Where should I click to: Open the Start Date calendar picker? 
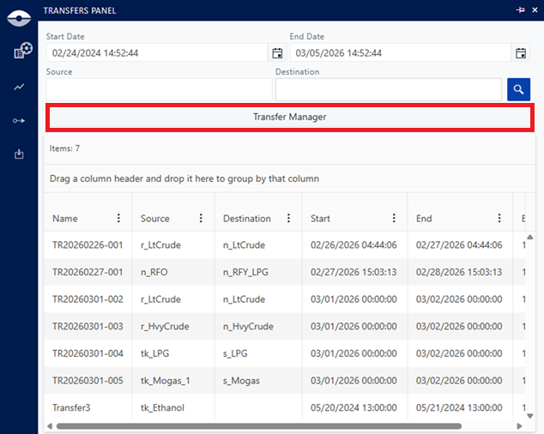click(277, 53)
